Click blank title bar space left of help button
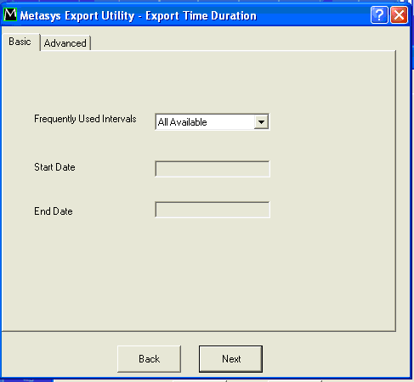 pyautogui.click(x=312, y=15)
